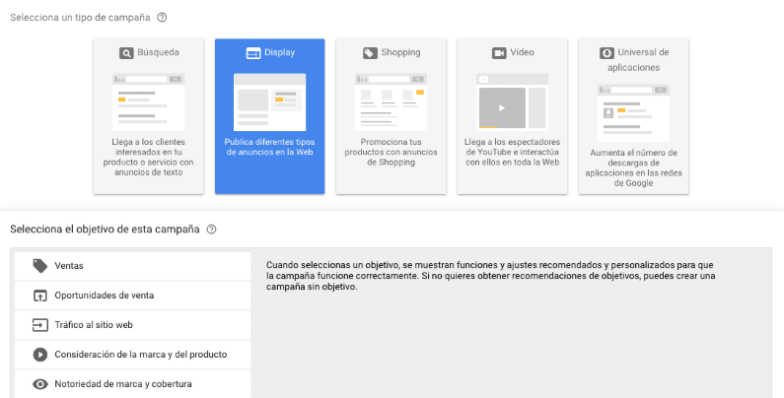Choose Notoriedad de marca y cobertura objective
This screenshot has width=784, height=398.
[x=133, y=384]
